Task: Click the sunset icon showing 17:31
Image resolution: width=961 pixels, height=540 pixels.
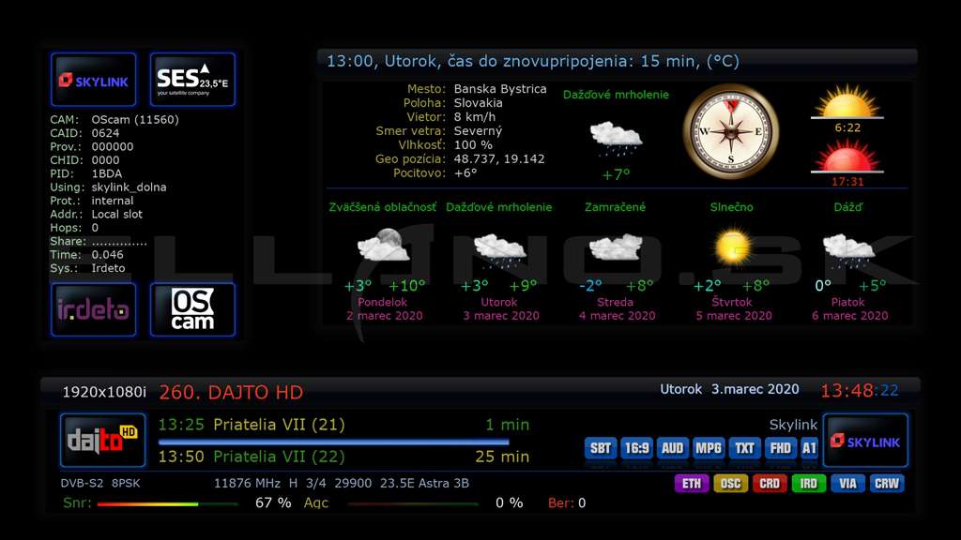Action: (847, 156)
